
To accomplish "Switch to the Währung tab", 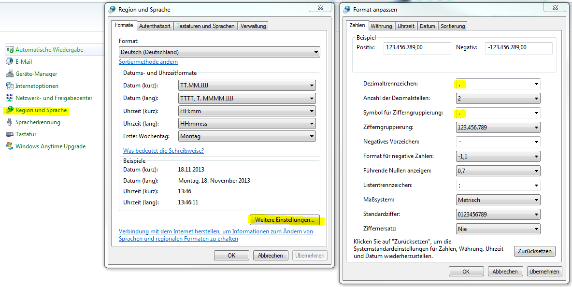I will (x=381, y=26).
